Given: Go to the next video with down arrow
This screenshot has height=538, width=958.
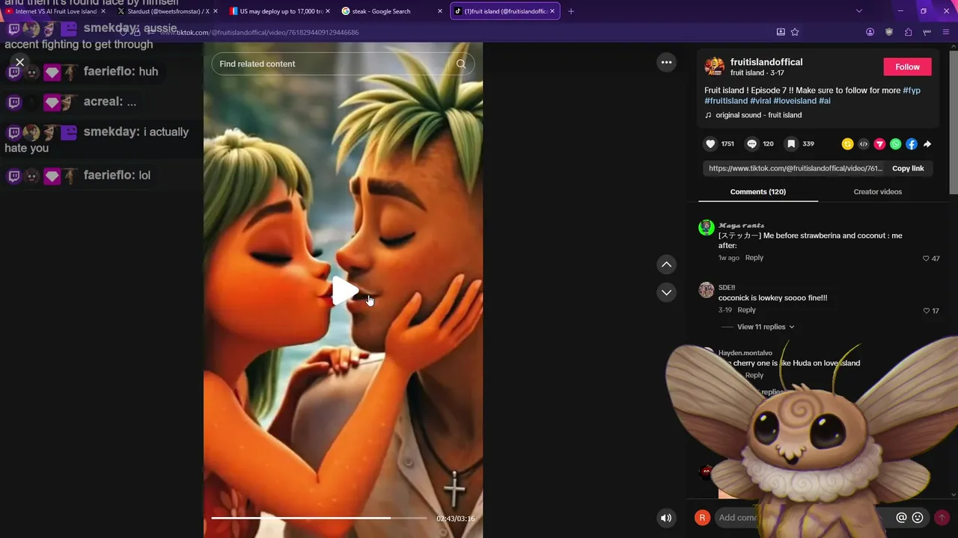Looking at the screenshot, I should (666, 292).
